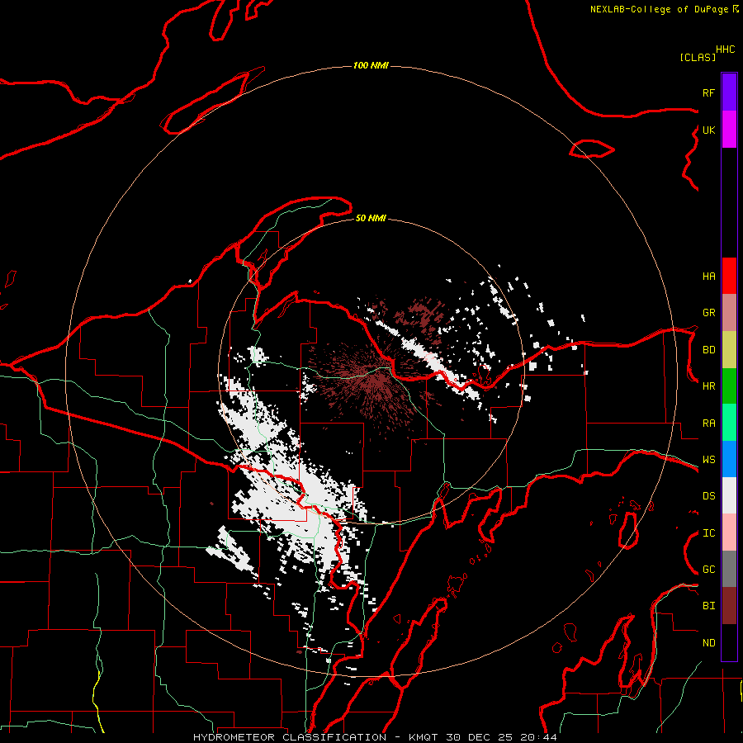Click the DS white legend color block

click(729, 495)
